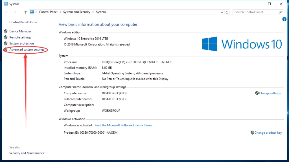Click the computer icon in address bar

click(x=32, y=12)
